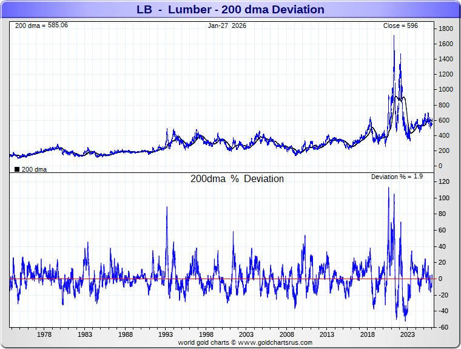Click the -20 deviation axis label

coord(443,295)
